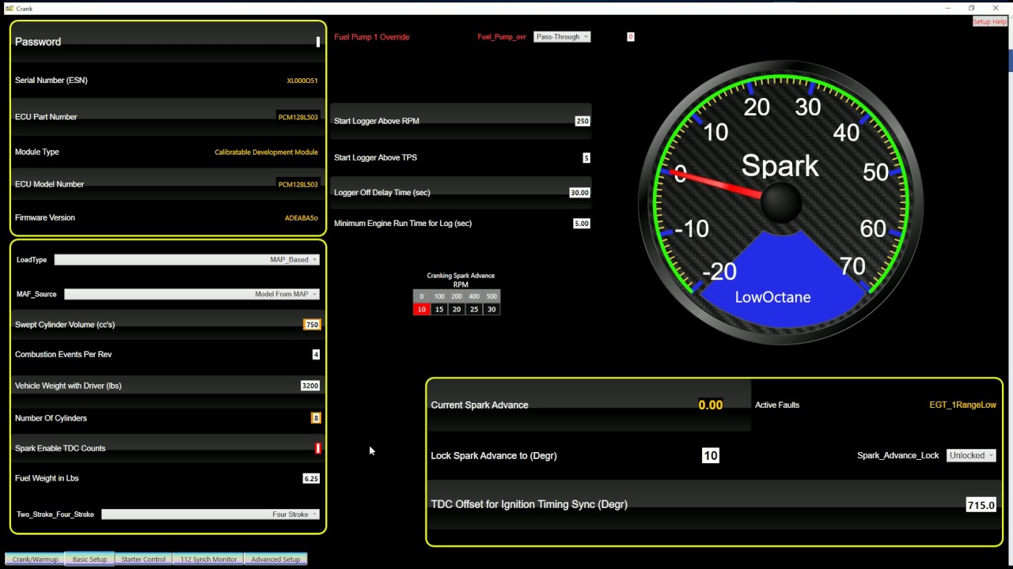Viewport: 1013px width, 569px height.
Task: Click the Spark advance gauge
Action: [x=781, y=202]
